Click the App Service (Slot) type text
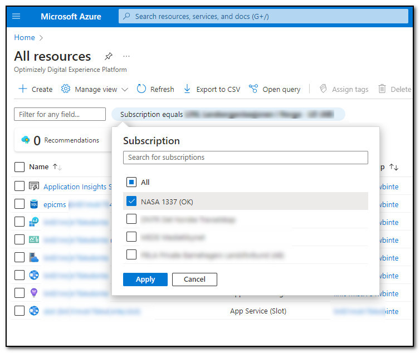This screenshot has width=420, height=353. pos(258,311)
